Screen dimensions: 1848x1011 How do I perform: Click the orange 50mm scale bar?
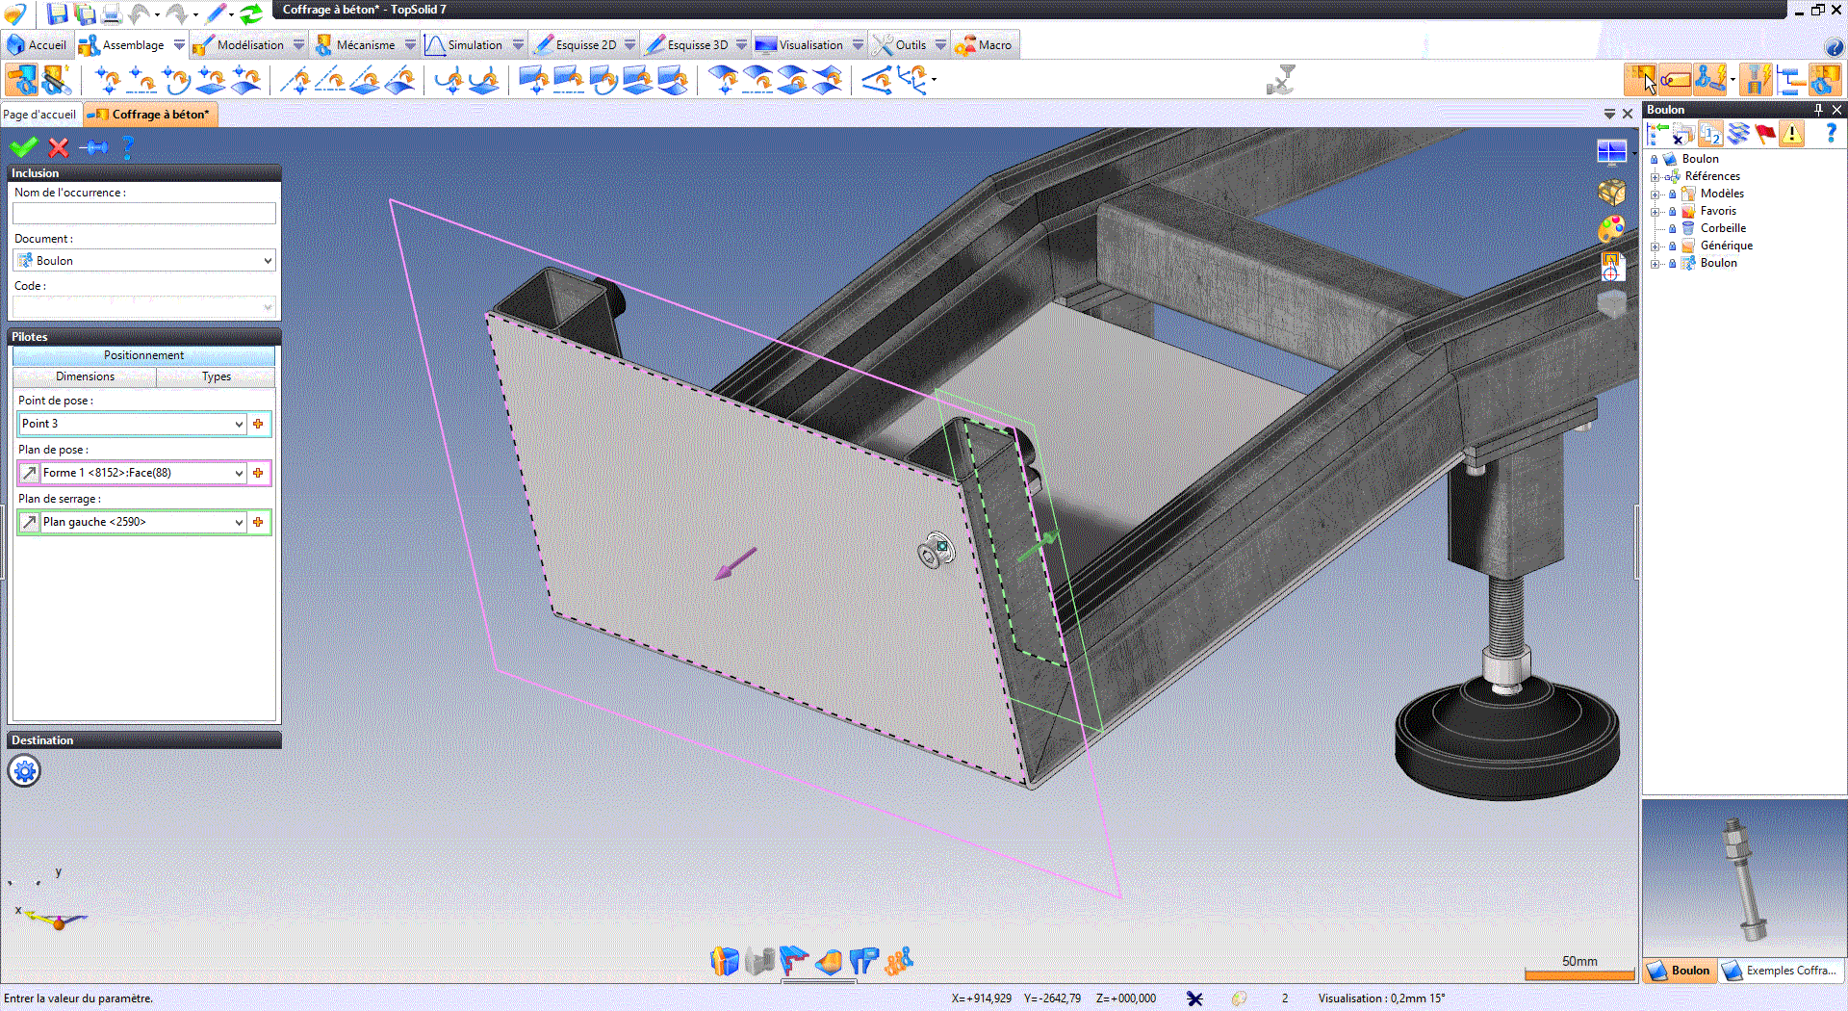[1579, 975]
